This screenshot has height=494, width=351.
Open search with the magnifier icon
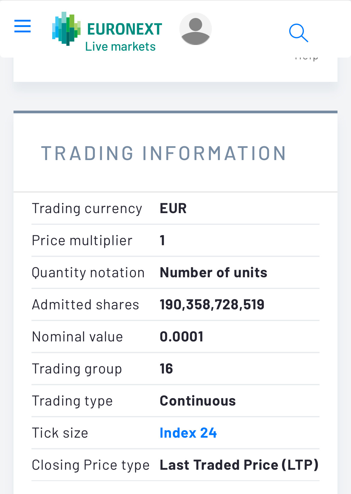coord(298,33)
